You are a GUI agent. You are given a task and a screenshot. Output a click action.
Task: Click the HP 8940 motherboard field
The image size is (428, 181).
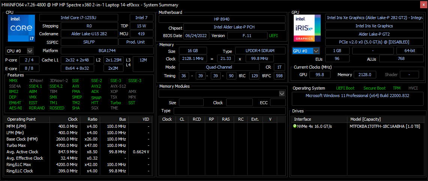click(x=222, y=19)
